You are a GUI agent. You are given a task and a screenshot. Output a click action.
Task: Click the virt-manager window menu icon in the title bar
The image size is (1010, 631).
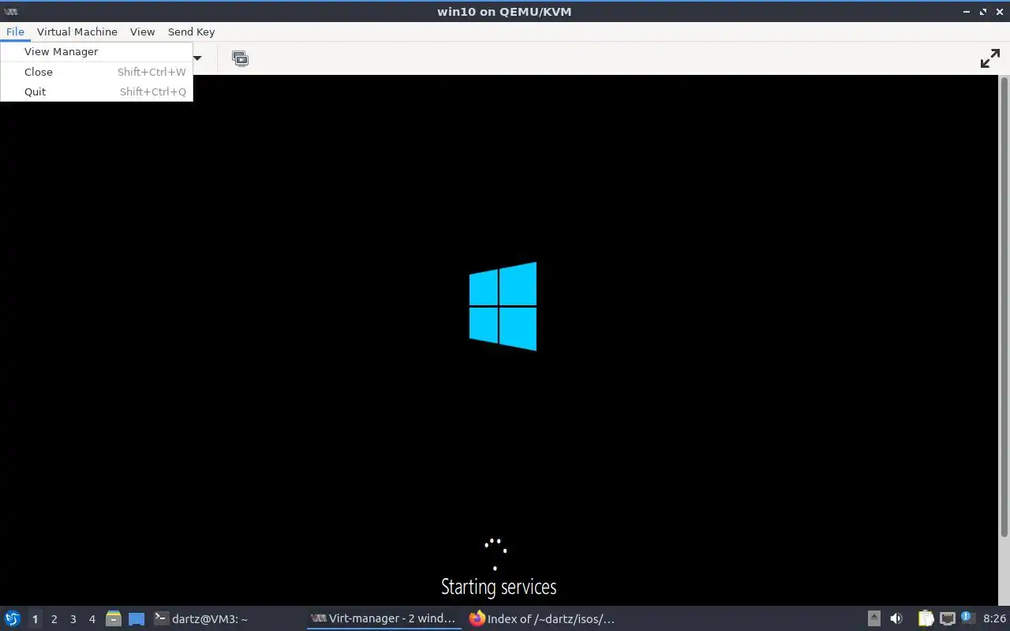tap(11, 12)
